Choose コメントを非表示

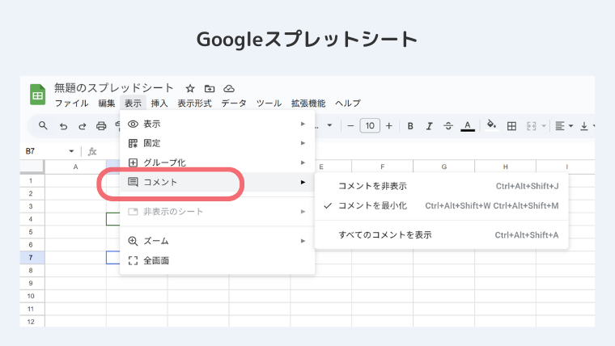[441, 186]
